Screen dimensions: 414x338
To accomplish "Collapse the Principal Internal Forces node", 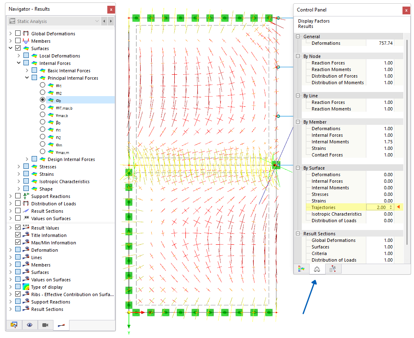I will [27, 78].
